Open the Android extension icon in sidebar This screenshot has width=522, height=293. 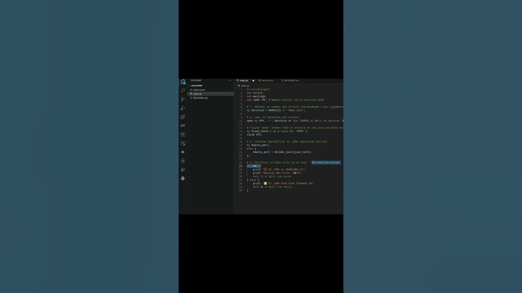pyautogui.click(x=183, y=178)
